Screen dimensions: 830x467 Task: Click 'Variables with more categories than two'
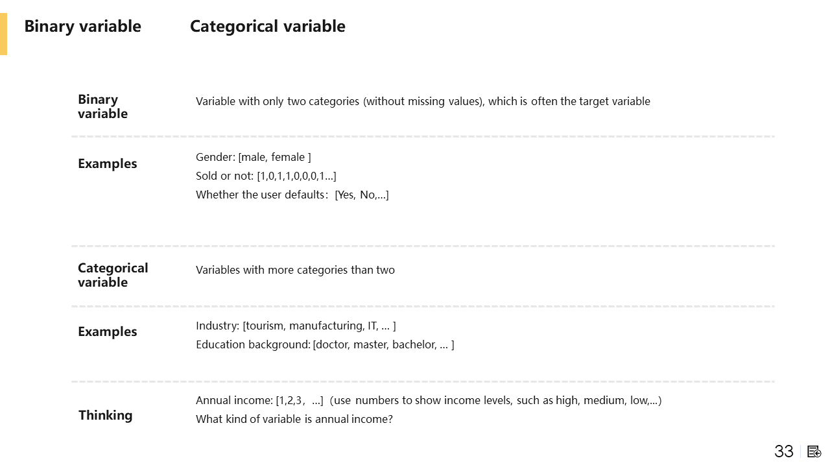[295, 270]
